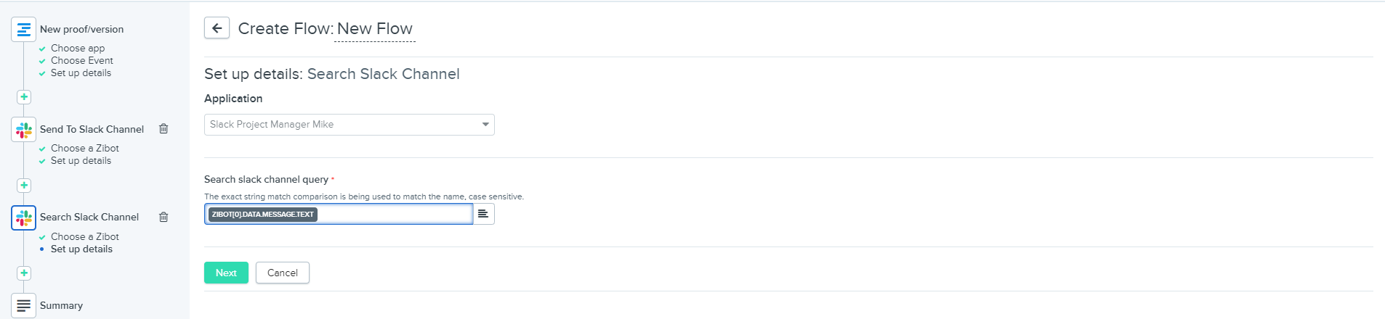Open the Application dropdown
This screenshot has height=319, width=1385.
(x=349, y=125)
